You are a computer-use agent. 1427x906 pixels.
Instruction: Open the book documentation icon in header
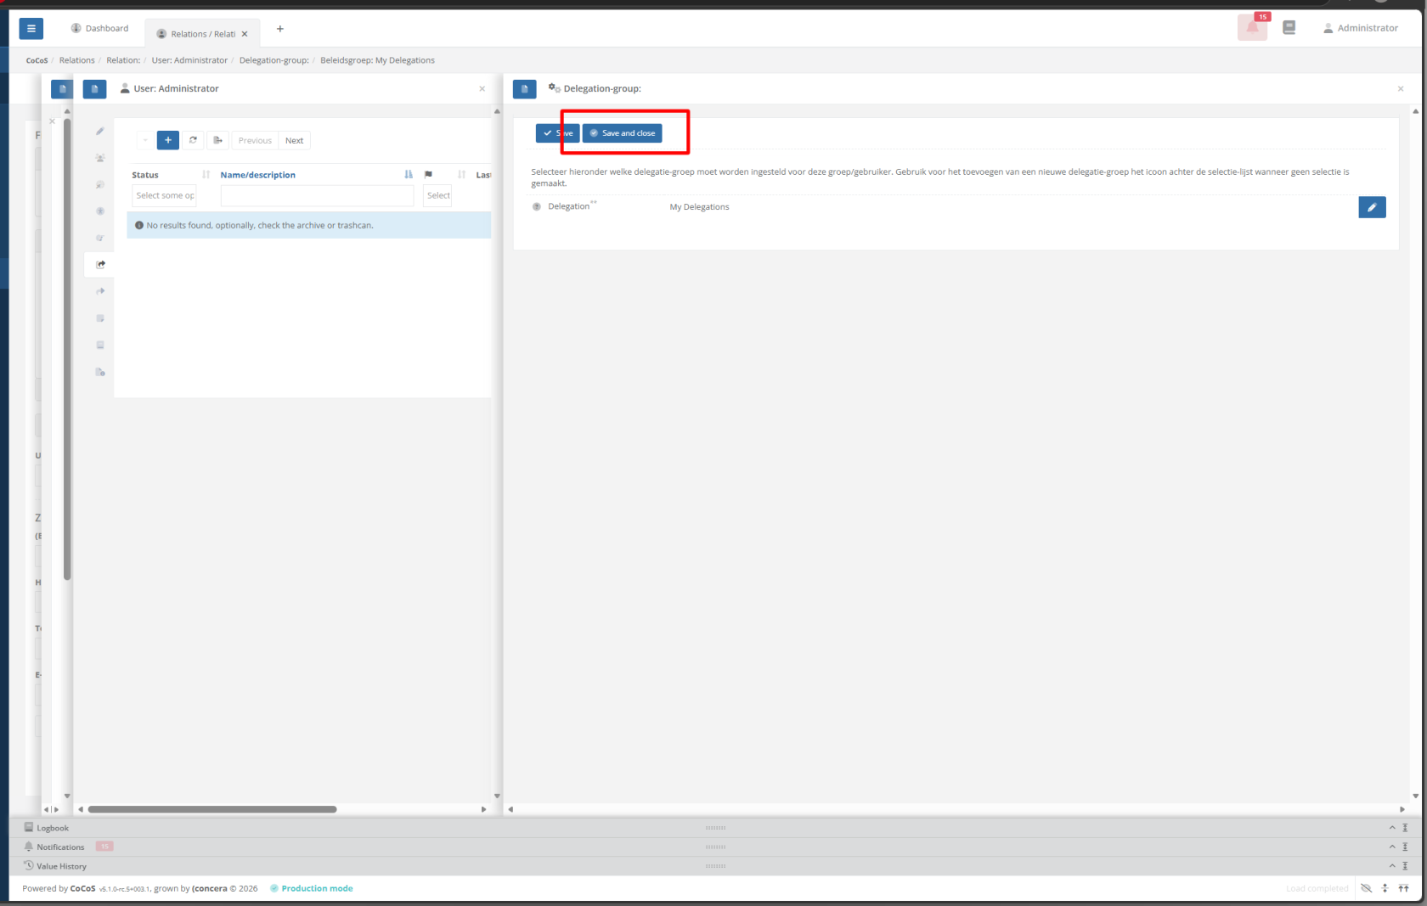(x=1289, y=27)
